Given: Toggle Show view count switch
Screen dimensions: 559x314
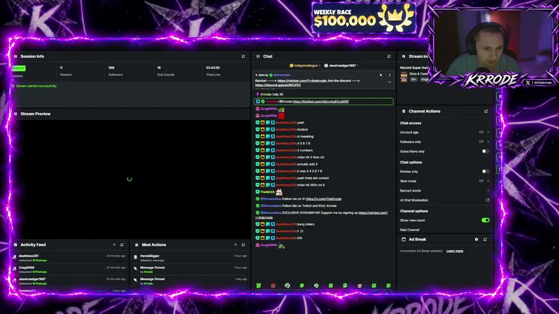Looking at the screenshot, I should point(485,220).
